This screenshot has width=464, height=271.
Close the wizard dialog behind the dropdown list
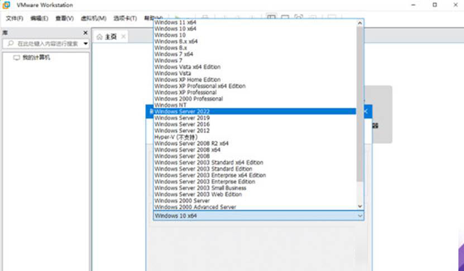pos(366,112)
